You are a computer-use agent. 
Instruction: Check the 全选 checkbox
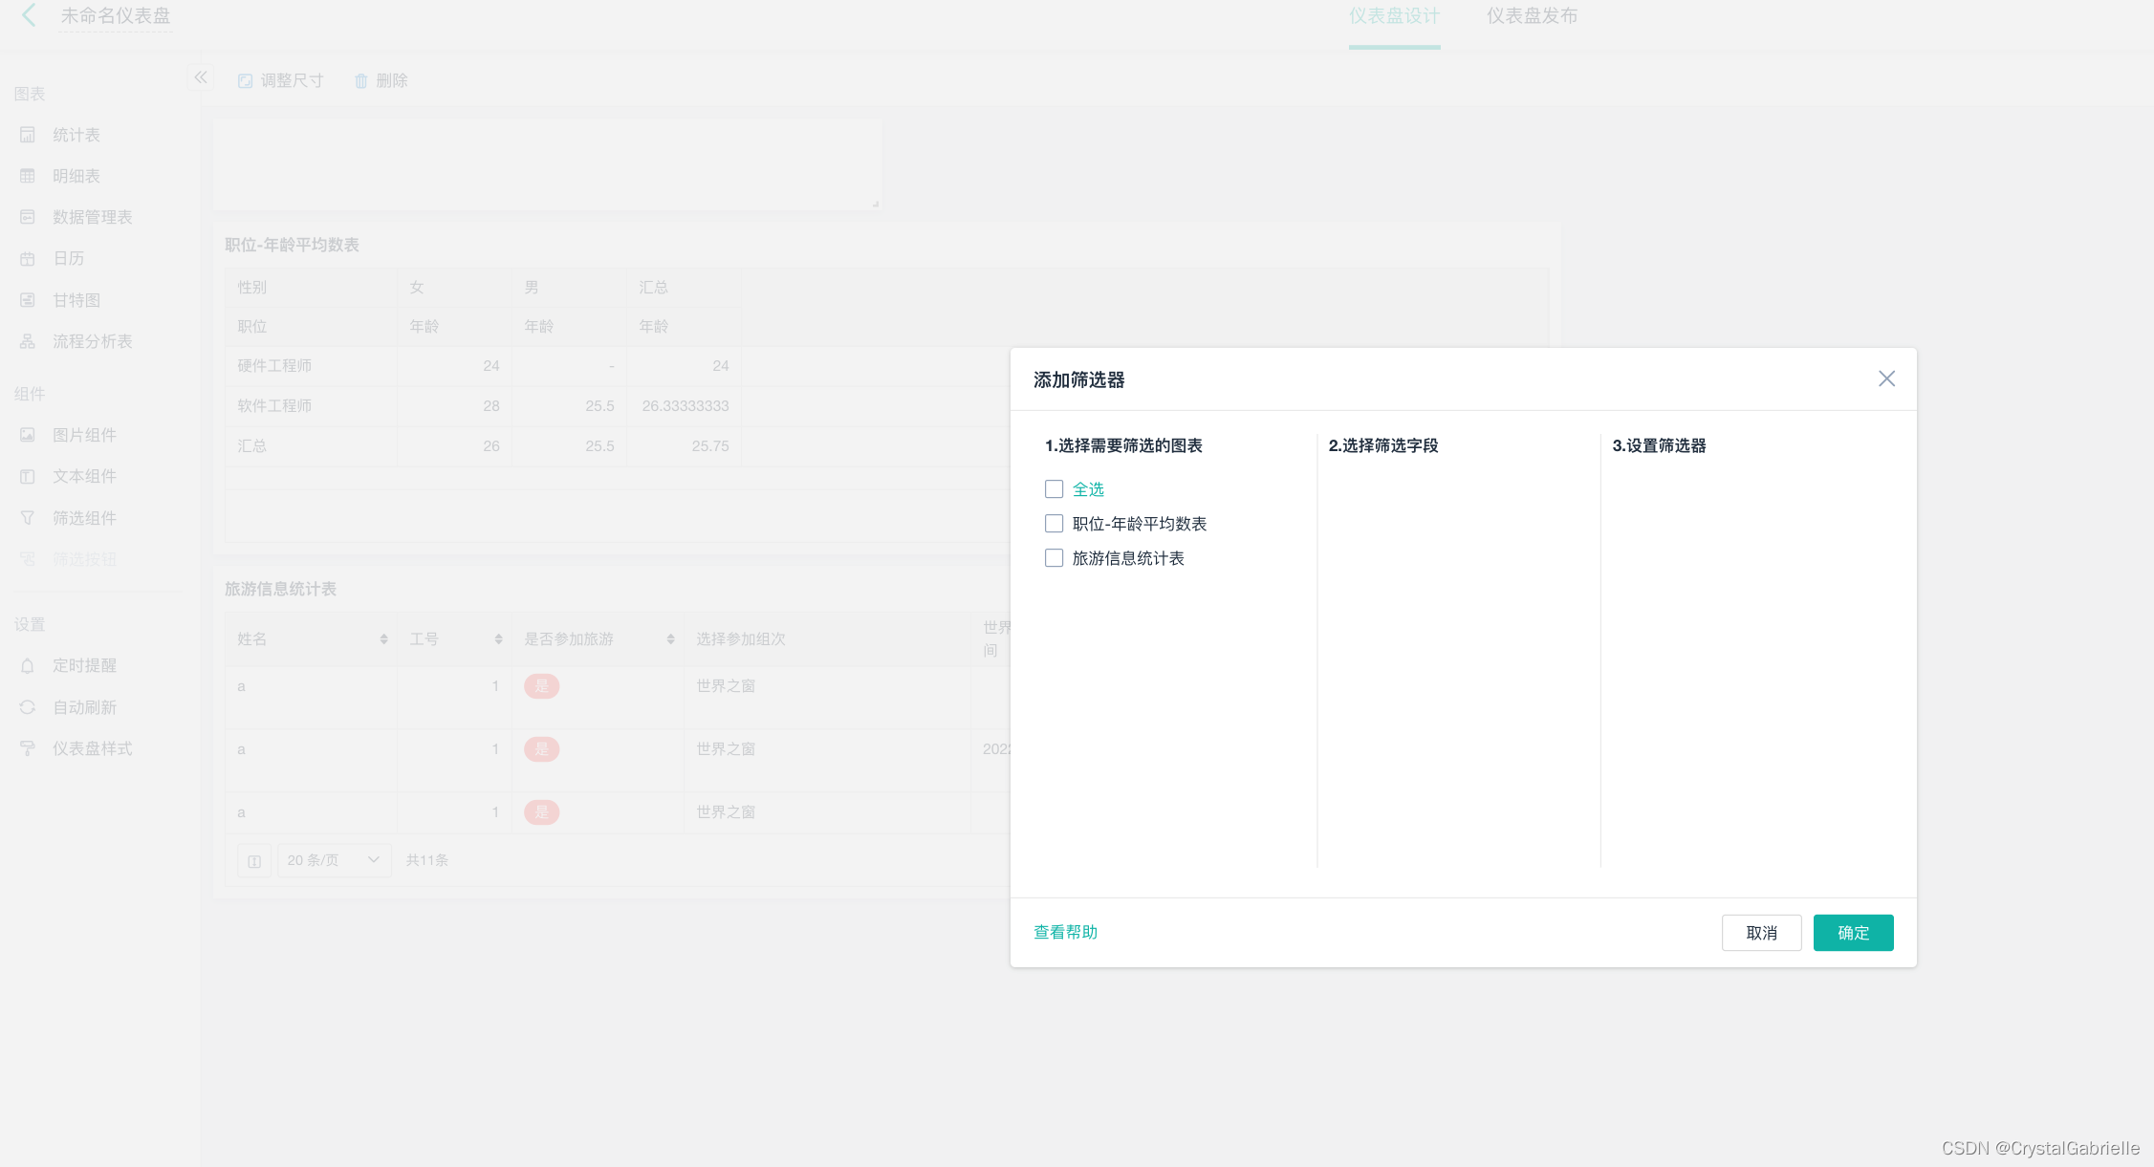1054,489
